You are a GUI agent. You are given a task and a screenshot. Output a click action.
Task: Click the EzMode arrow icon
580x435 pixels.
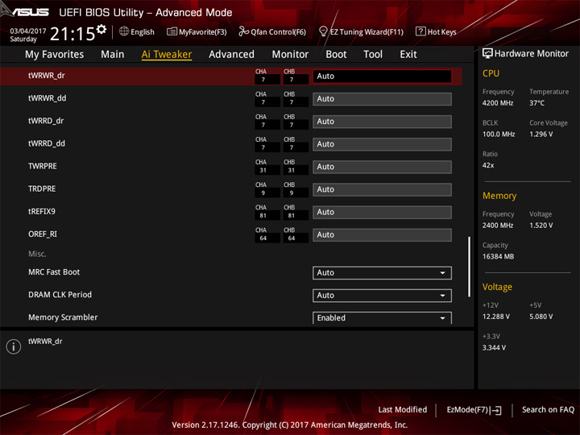click(496, 410)
